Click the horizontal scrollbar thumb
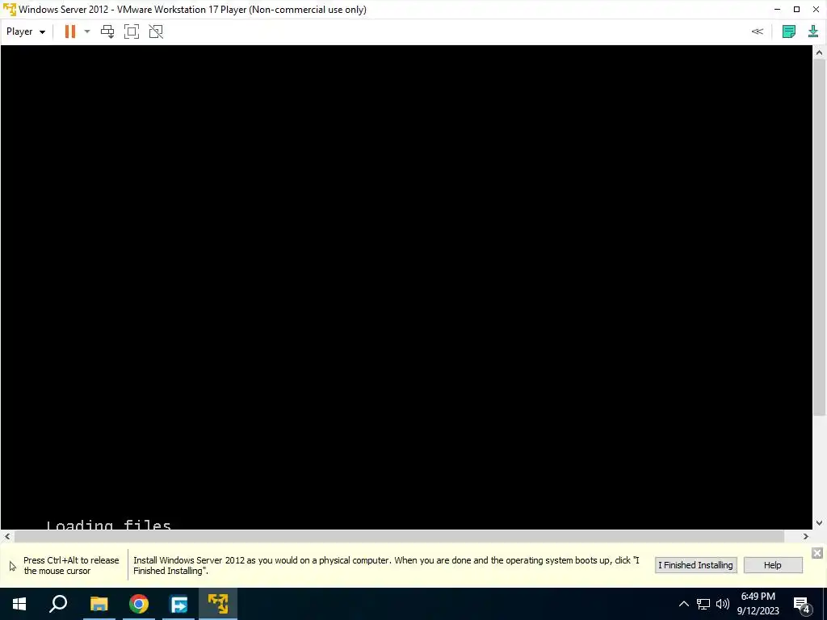The height and width of the screenshot is (620, 827). [399, 537]
